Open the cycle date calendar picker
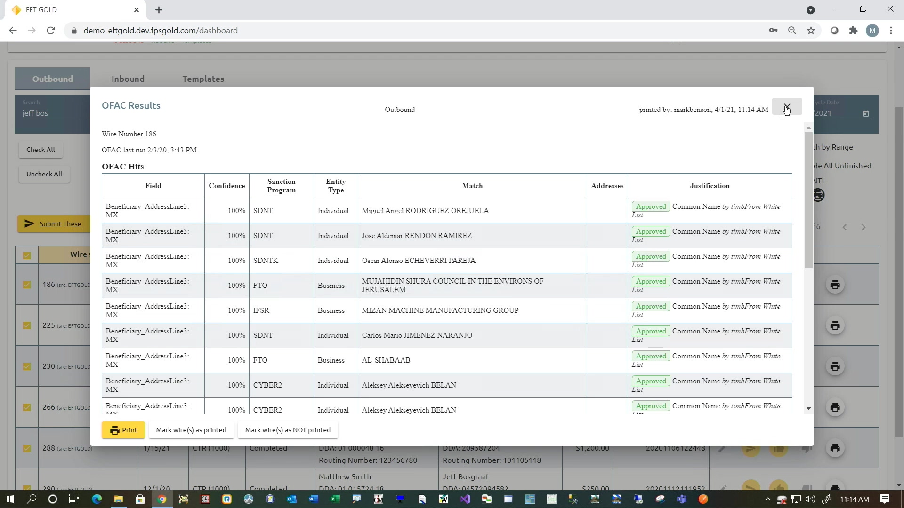 [x=865, y=113]
